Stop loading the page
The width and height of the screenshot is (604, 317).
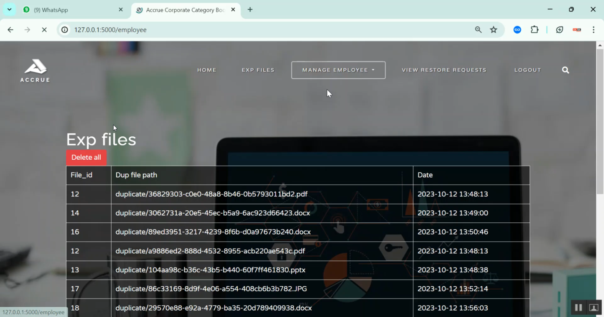pyautogui.click(x=44, y=30)
